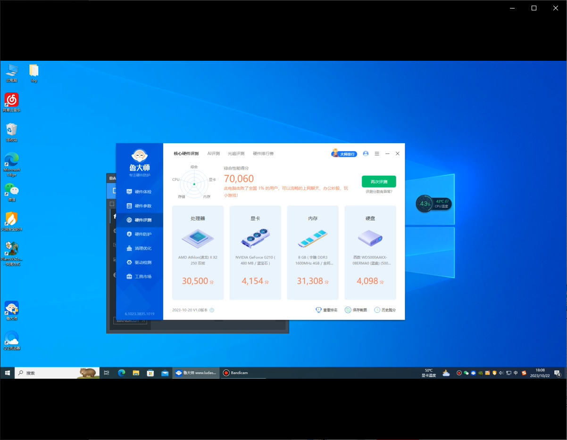The height and width of the screenshot is (440, 567).
Task: Open Mail app from the taskbar
Action: point(165,373)
